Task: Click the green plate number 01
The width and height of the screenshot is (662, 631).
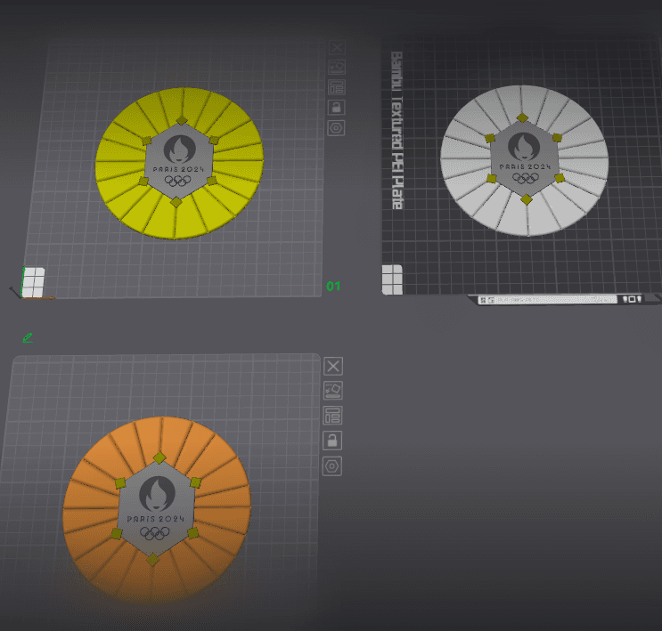Action: pyautogui.click(x=333, y=287)
